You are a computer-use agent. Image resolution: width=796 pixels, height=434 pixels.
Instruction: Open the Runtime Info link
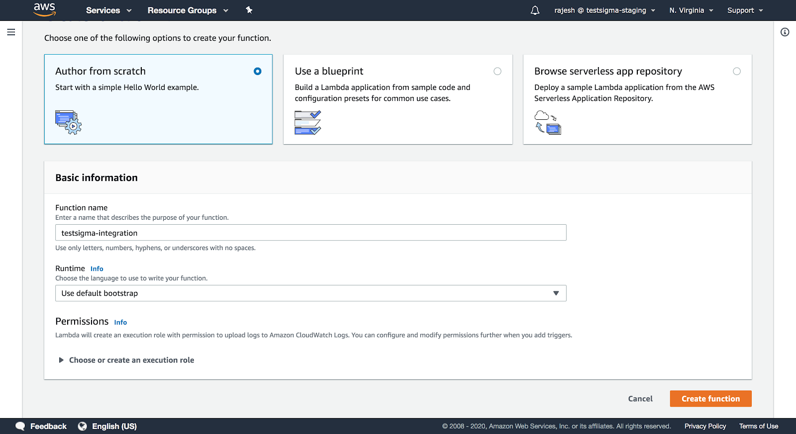(97, 269)
